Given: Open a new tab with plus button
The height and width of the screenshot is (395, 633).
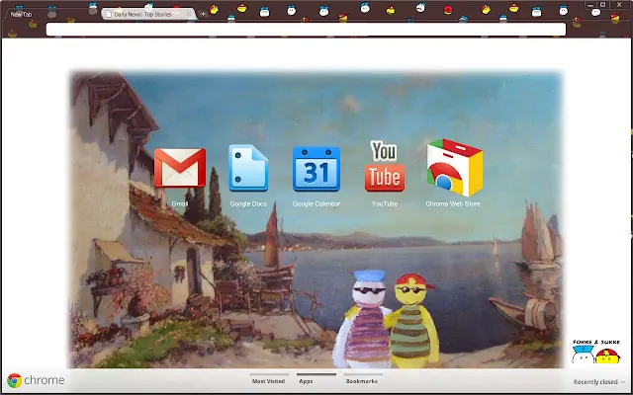Looking at the screenshot, I should [203, 14].
